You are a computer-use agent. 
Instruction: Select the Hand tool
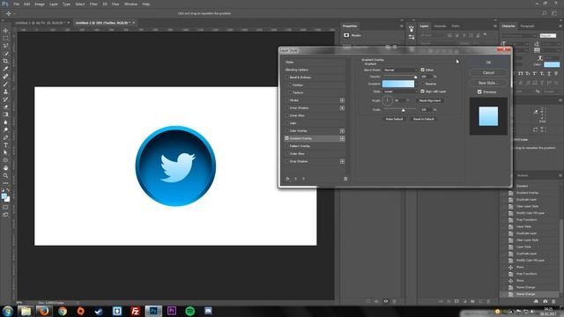[x=5, y=168]
